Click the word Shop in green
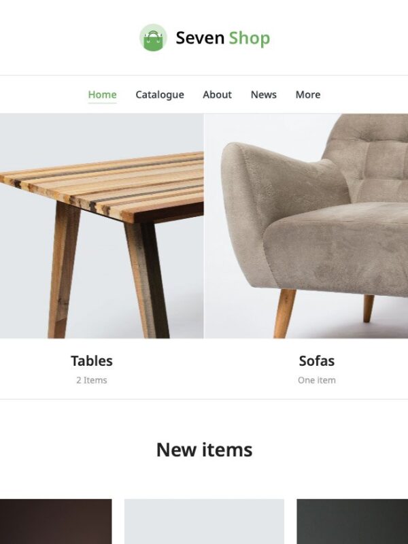This screenshot has width=408, height=544. point(249,38)
